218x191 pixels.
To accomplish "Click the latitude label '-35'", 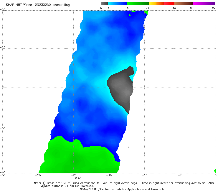I will pos(3,128).
